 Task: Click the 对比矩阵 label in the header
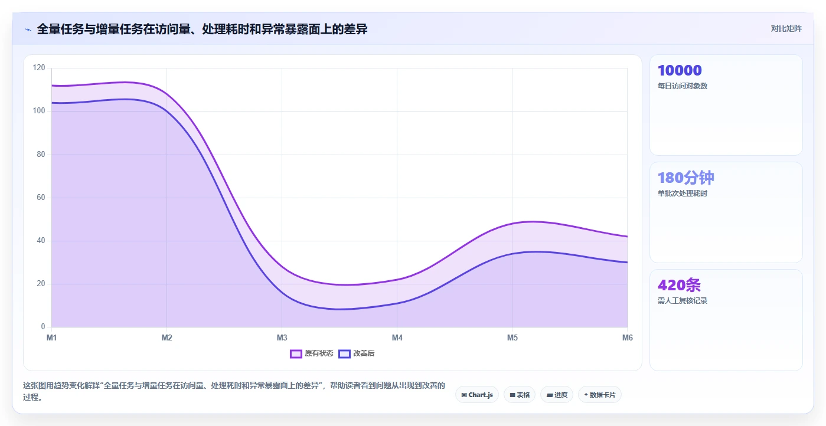(x=786, y=28)
